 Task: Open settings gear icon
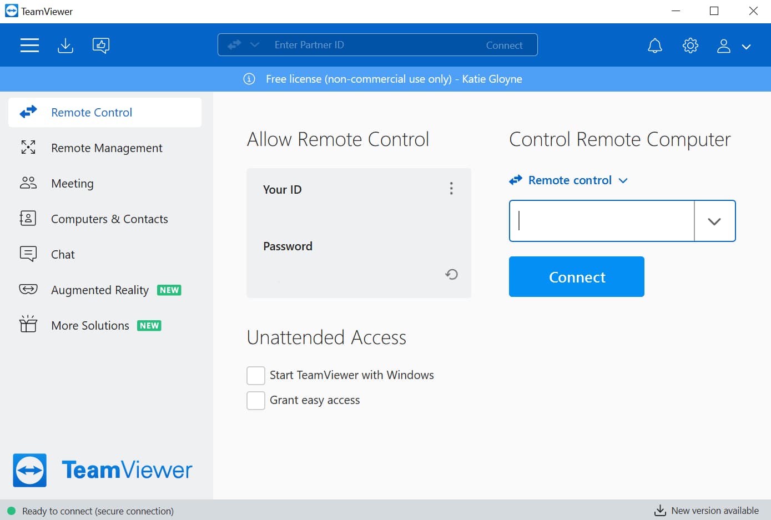(691, 46)
